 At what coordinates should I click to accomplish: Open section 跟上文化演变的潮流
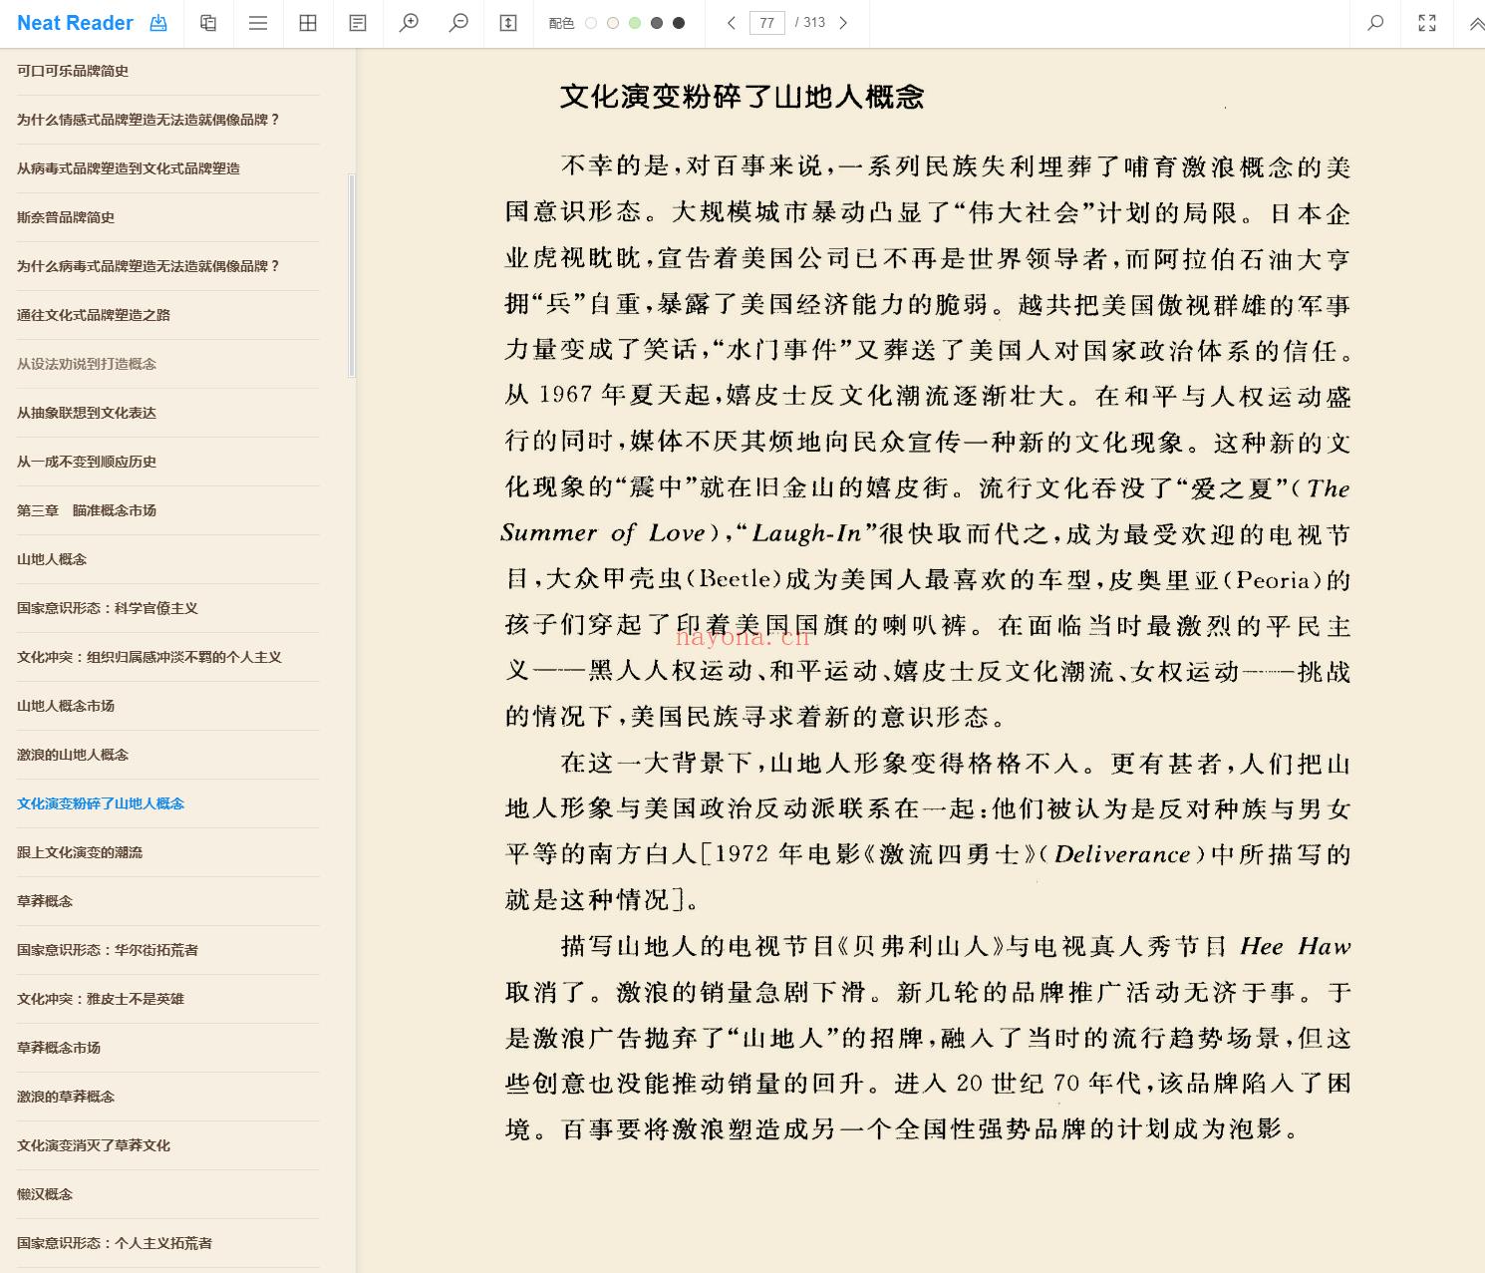[80, 852]
